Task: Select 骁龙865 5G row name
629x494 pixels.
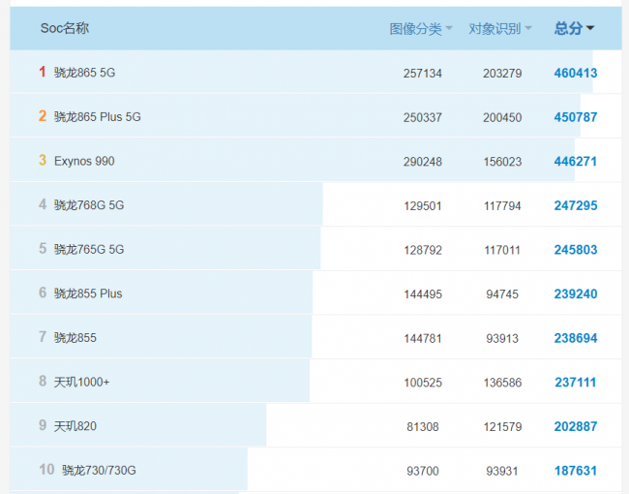Action: click(x=84, y=73)
